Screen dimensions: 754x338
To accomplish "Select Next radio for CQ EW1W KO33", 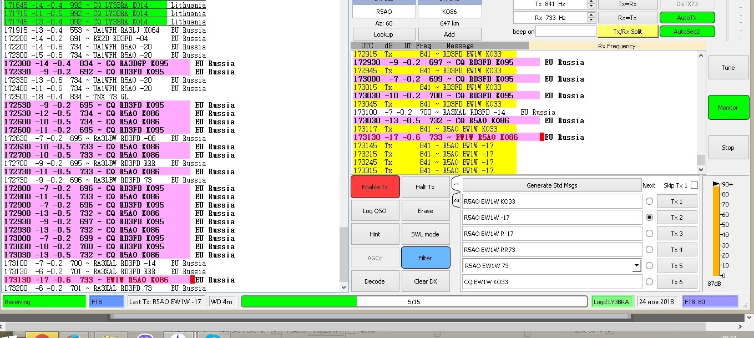I will pos(649,282).
